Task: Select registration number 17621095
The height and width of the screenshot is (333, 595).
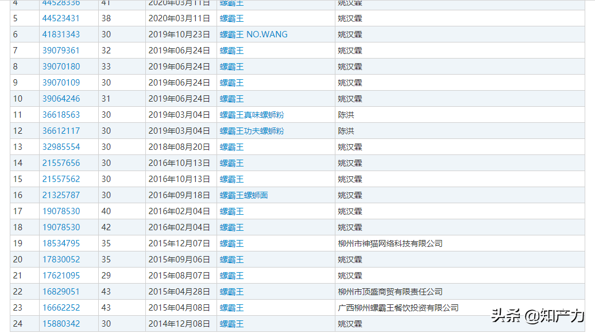Action: [x=61, y=276]
